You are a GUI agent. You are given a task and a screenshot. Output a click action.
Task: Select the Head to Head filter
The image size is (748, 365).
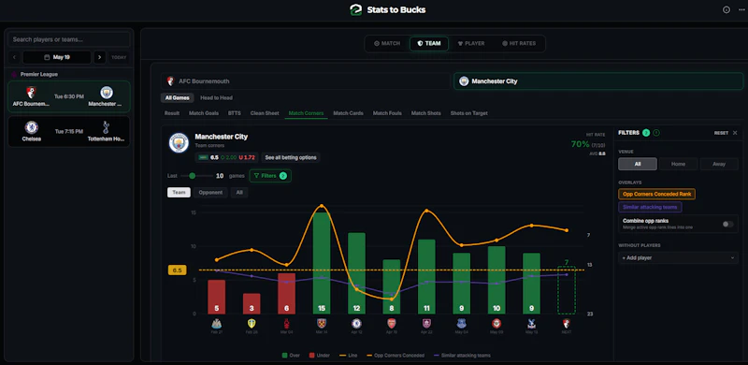tap(216, 98)
